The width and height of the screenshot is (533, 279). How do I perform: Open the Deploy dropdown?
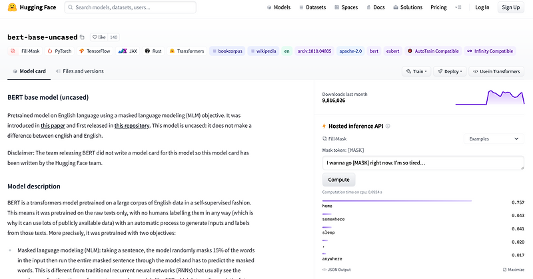450,71
